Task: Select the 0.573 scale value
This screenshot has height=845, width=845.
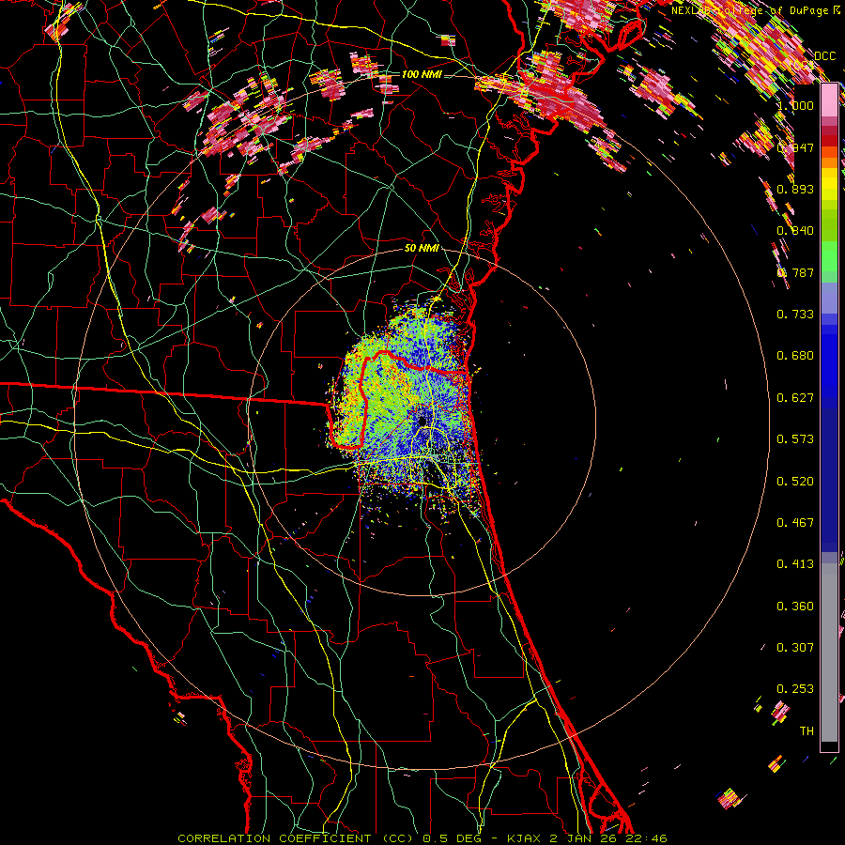Action: [795, 439]
